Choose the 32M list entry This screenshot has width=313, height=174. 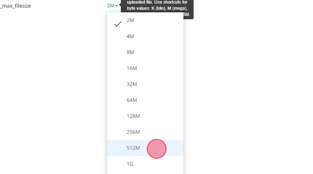pos(132,84)
